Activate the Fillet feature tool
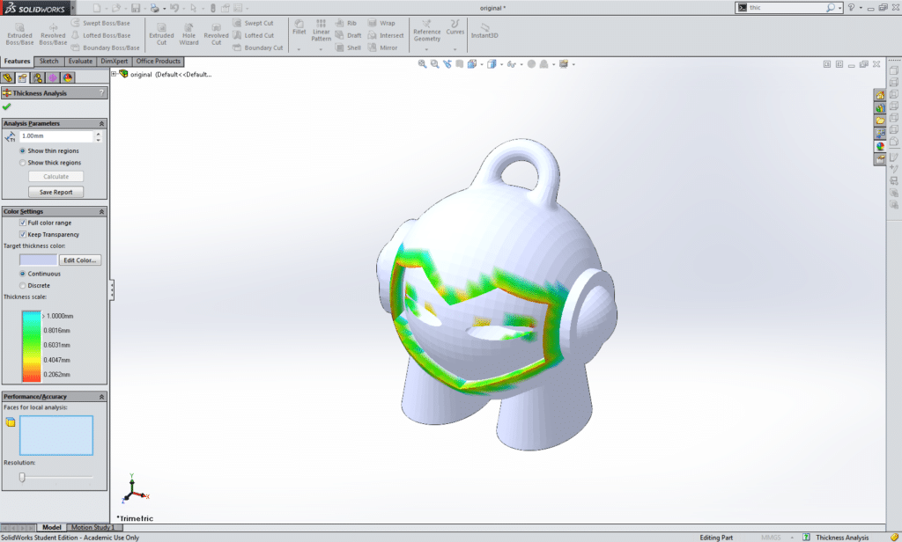This screenshot has height=542, width=902. tap(299, 28)
